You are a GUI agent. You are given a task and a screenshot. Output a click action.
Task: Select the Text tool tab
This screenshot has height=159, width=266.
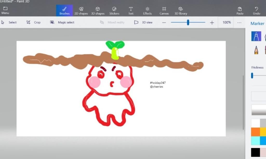tap(131, 11)
